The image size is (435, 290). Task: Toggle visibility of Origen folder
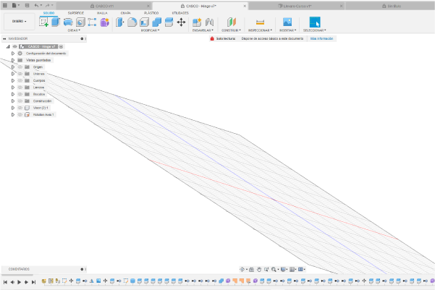(x=20, y=67)
